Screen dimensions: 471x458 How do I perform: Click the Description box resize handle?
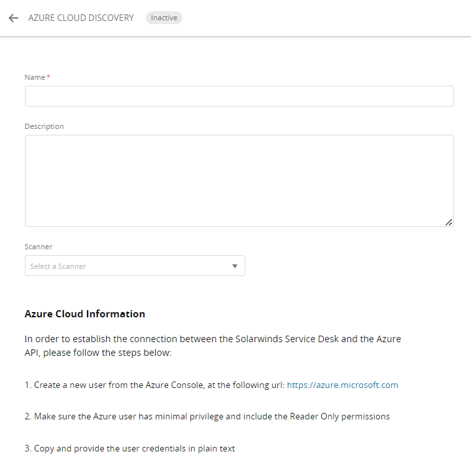tap(449, 222)
